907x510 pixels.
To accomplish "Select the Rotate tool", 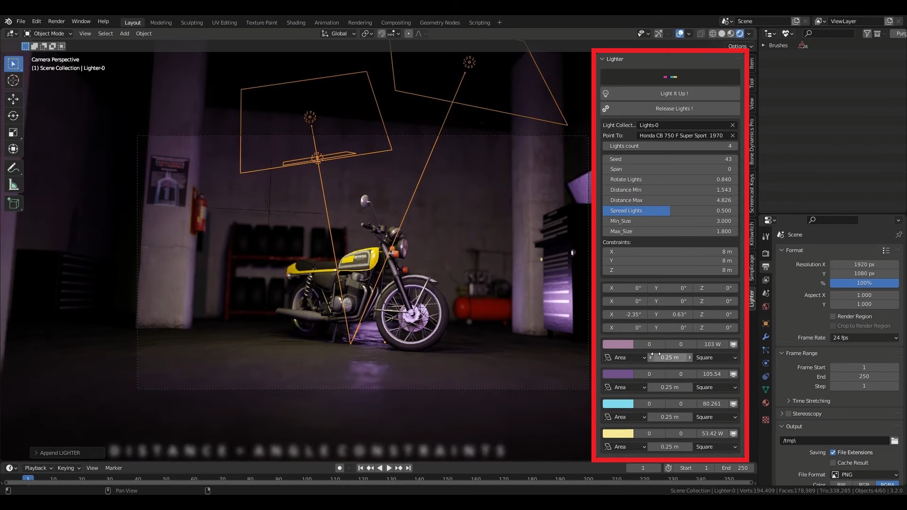I will 13,116.
